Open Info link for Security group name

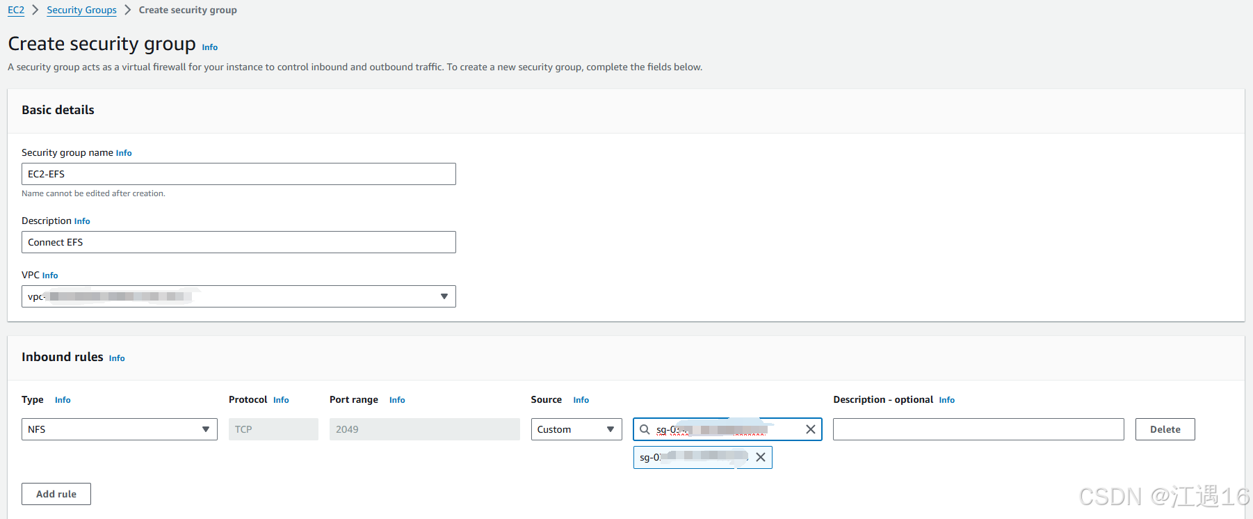click(124, 153)
